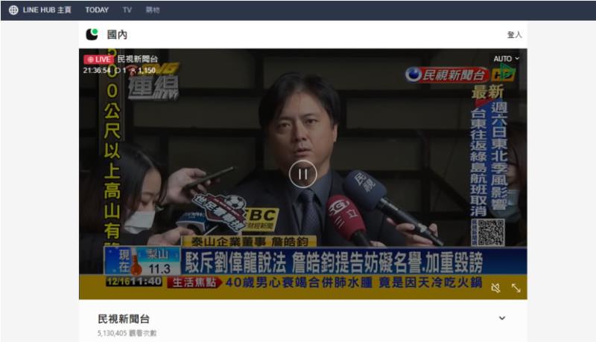Image resolution: width=596 pixels, height=342 pixels.
Task: Open the 購物 shopping tab
Action: click(x=153, y=10)
